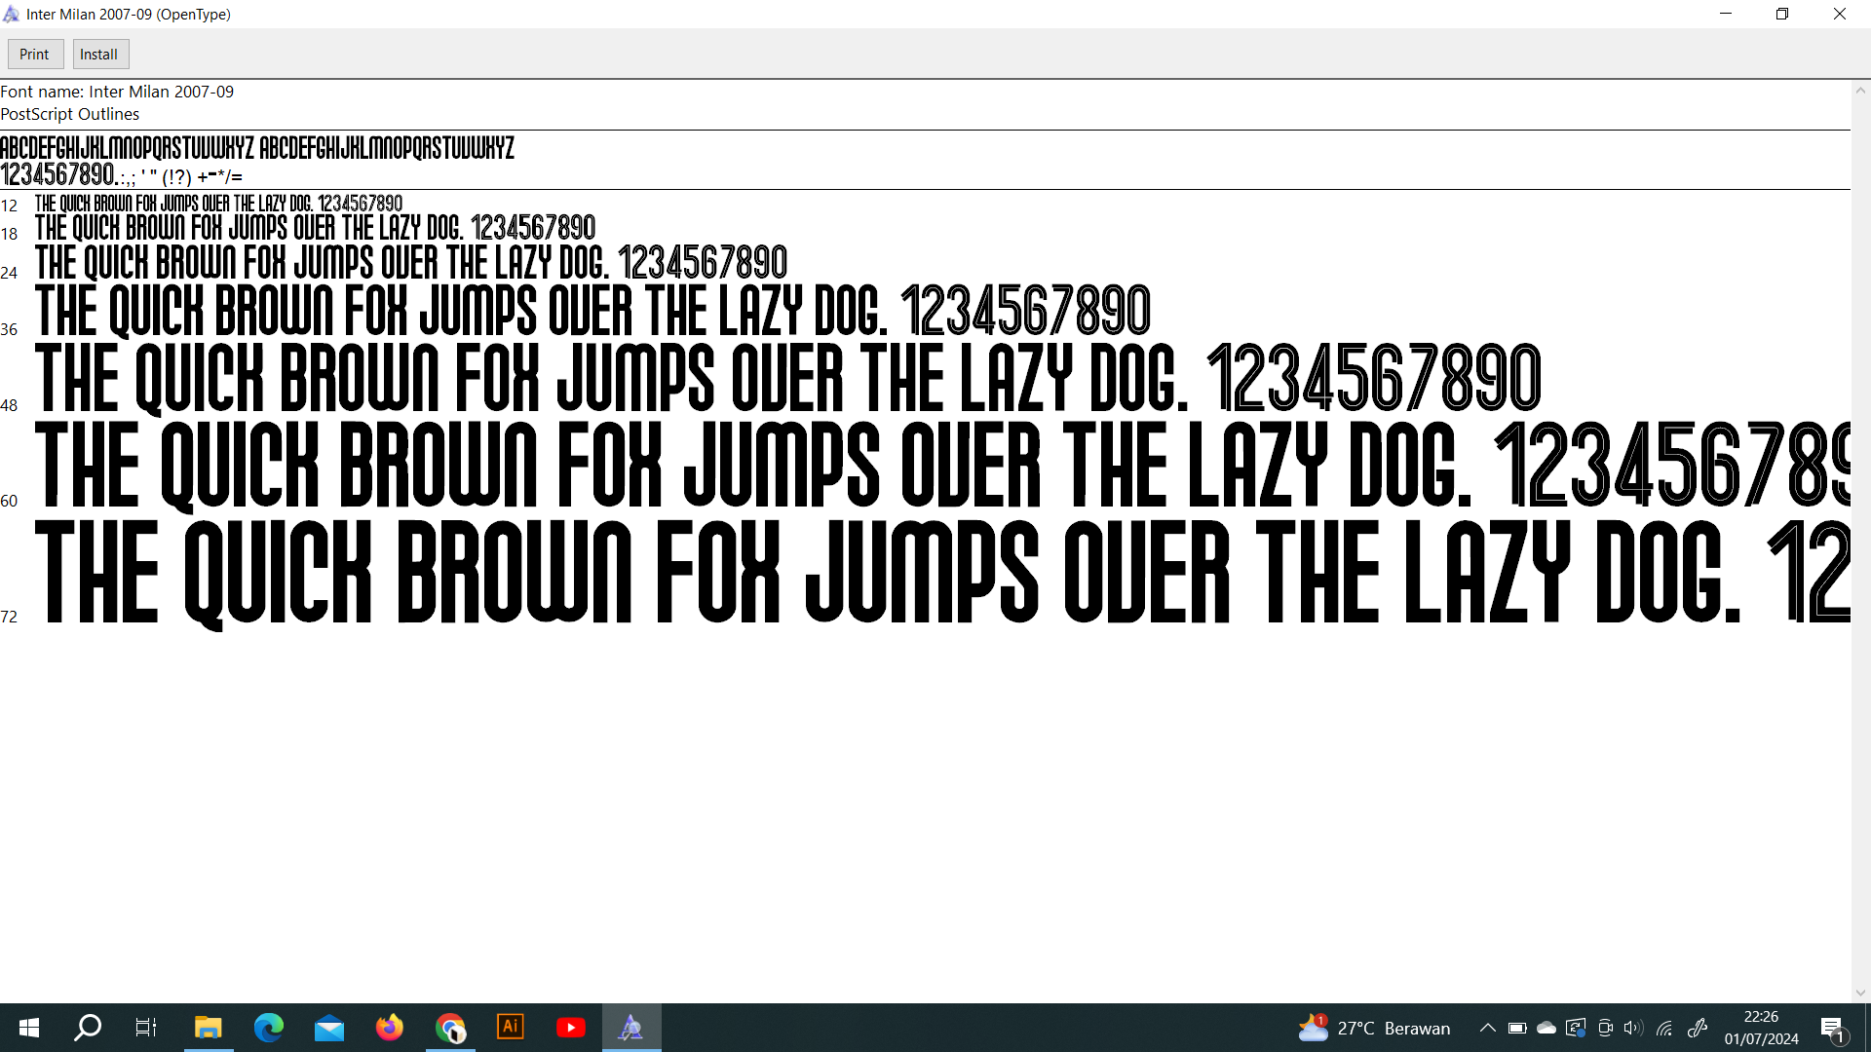The width and height of the screenshot is (1871, 1052).
Task: Open the clock showing 22:26
Action: coord(1761,1028)
